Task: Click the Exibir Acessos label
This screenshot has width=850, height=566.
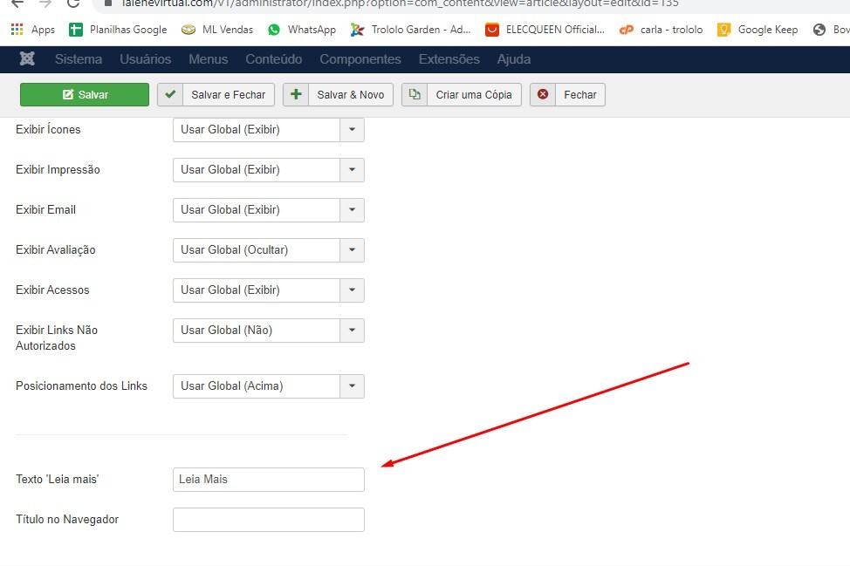Action: [52, 290]
